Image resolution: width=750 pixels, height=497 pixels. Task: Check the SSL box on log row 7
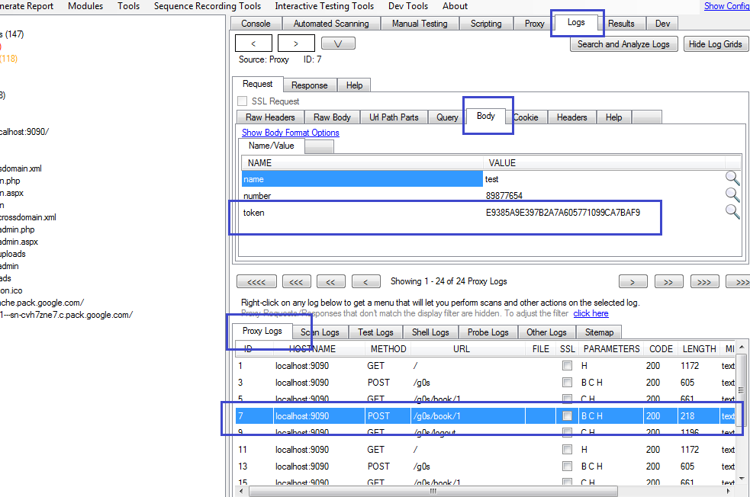click(567, 415)
